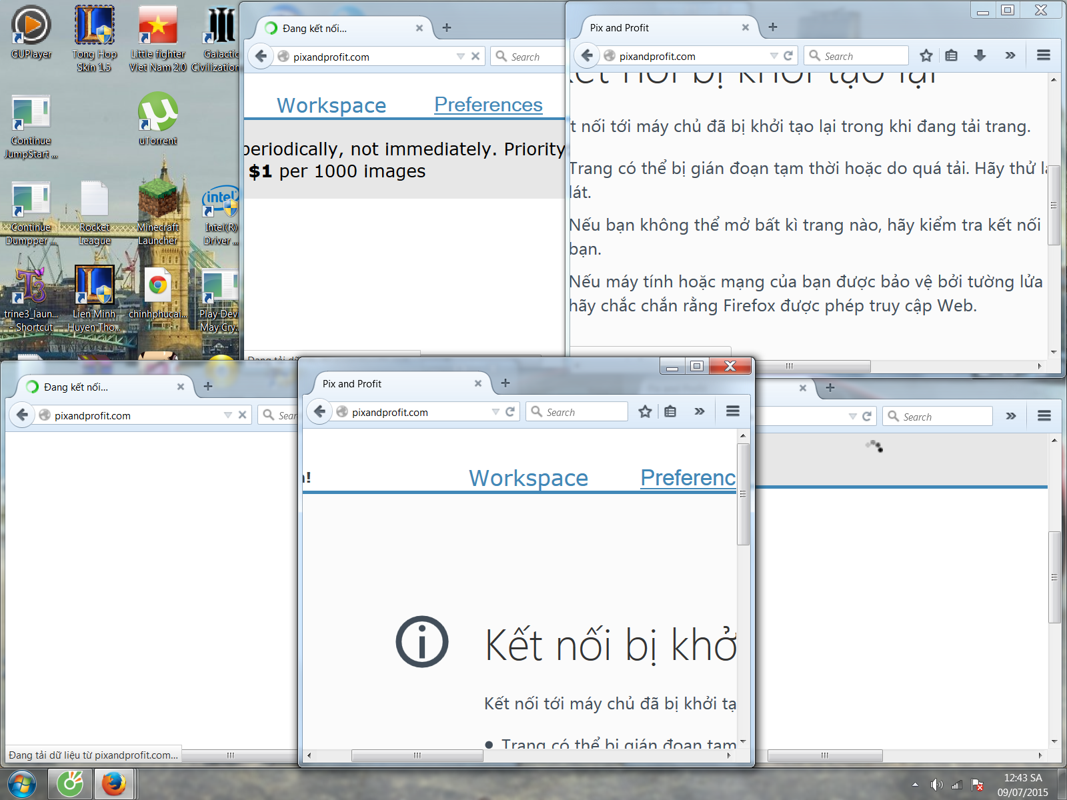Viewport: 1067px width, 800px height.
Task: Open the Preferences link in the front window
Action: (688, 477)
